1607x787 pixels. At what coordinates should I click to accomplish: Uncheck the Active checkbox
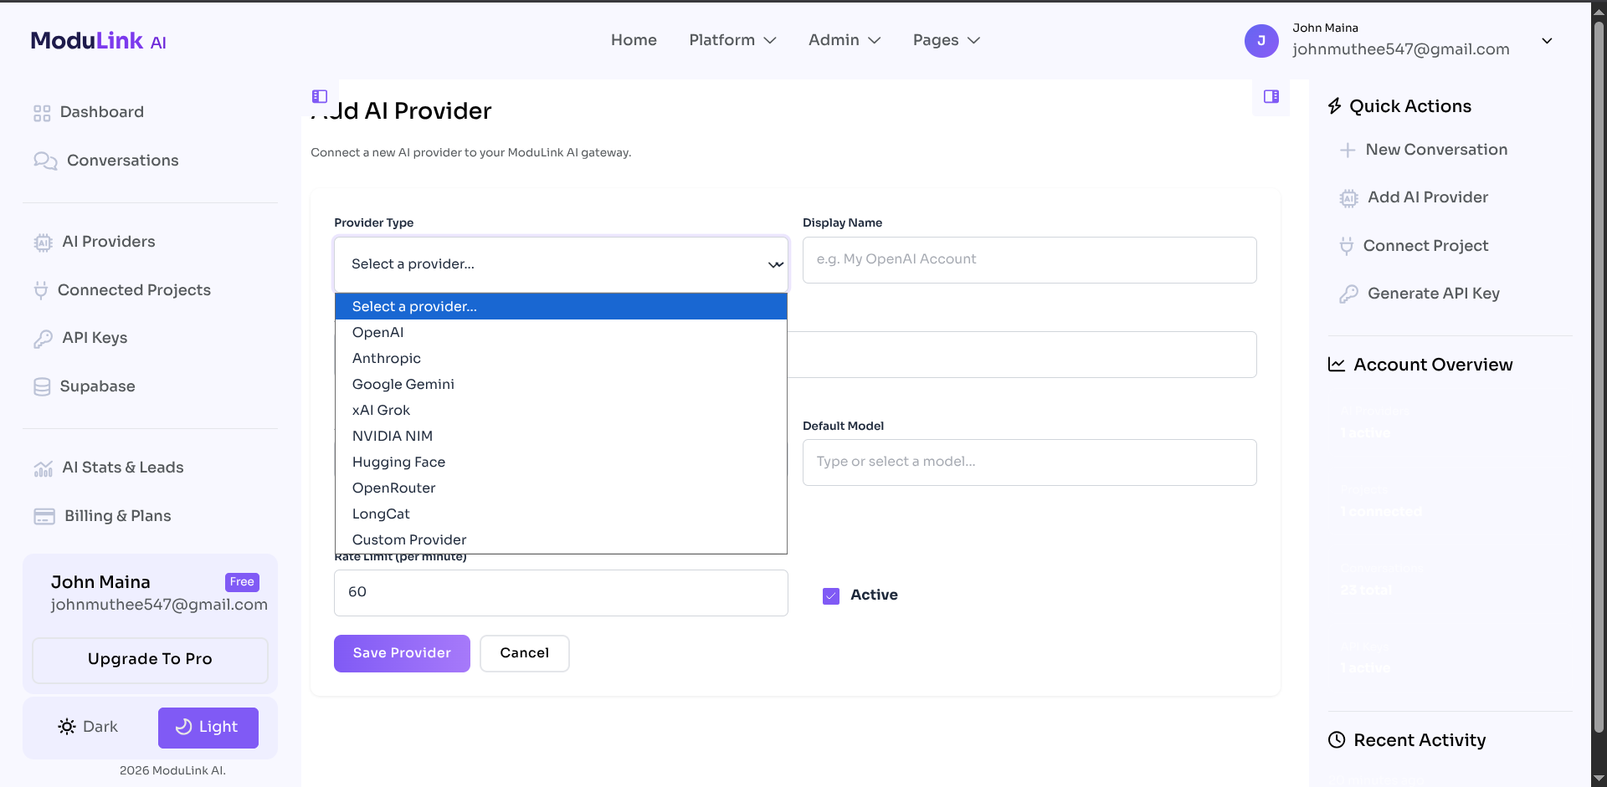pos(831,595)
